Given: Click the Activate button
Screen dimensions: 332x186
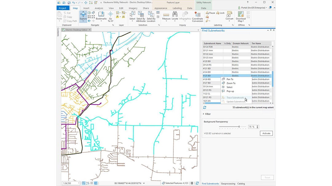Looking at the screenshot, I should pos(266,133).
